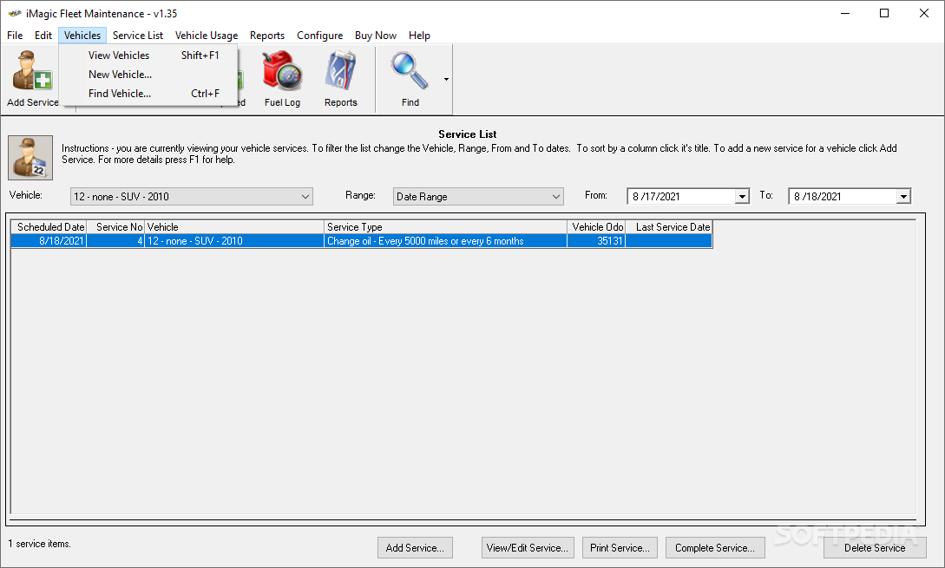The width and height of the screenshot is (945, 568).
Task: Click the Print Service... button
Action: [x=620, y=547]
